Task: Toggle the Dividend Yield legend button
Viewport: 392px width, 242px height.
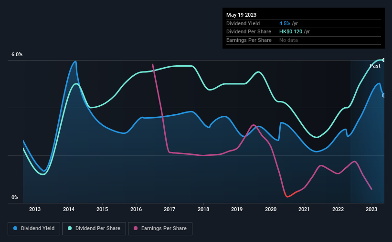Action: (x=34, y=229)
